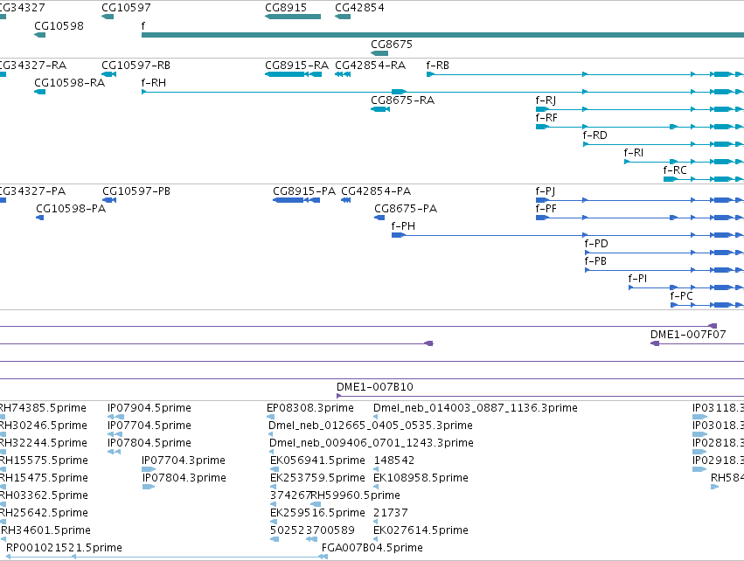Click transcript CG8675-RA label

(x=402, y=100)
